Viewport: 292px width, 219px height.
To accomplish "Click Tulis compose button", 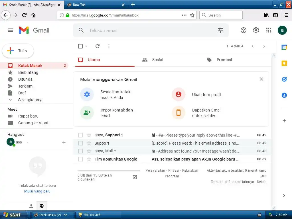I will (18, 51).
